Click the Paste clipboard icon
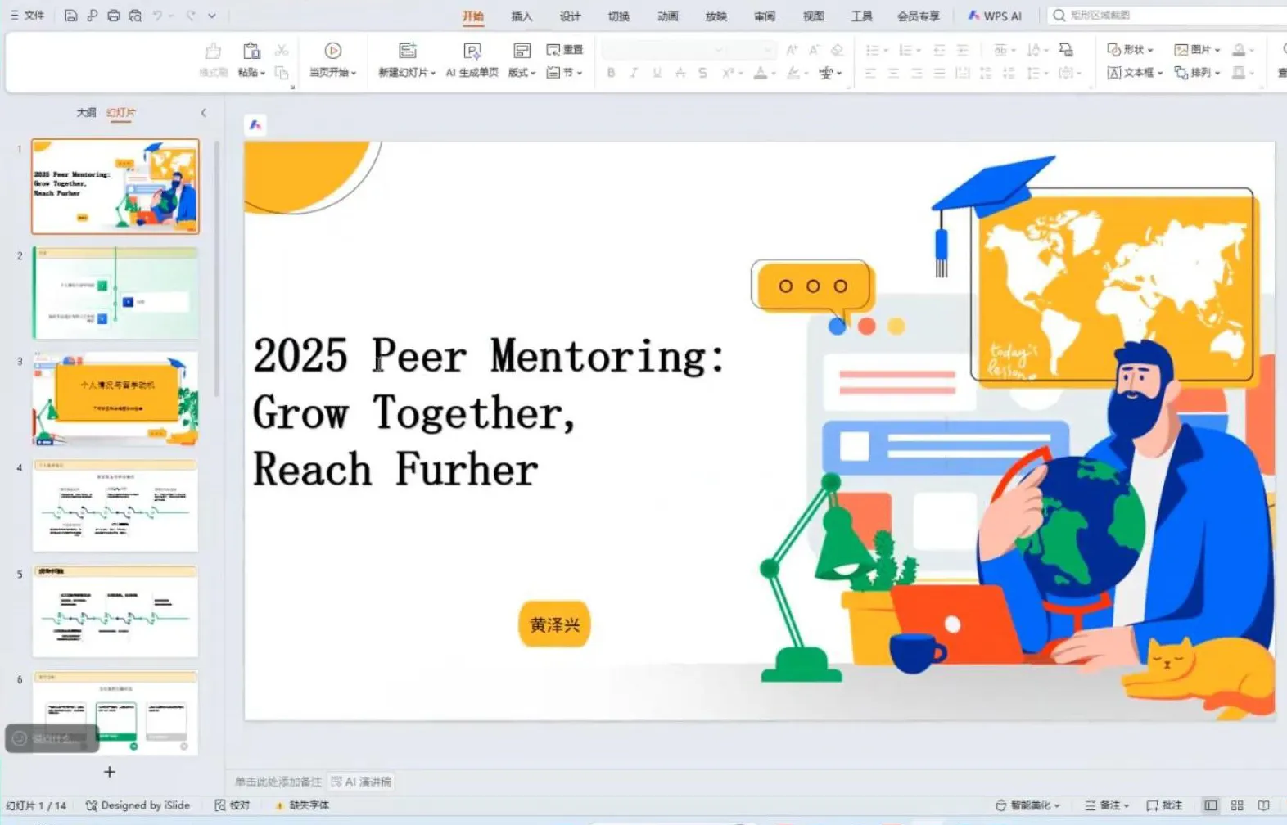The width and height of the screenshot is (1287, 825). pos(251,51)
